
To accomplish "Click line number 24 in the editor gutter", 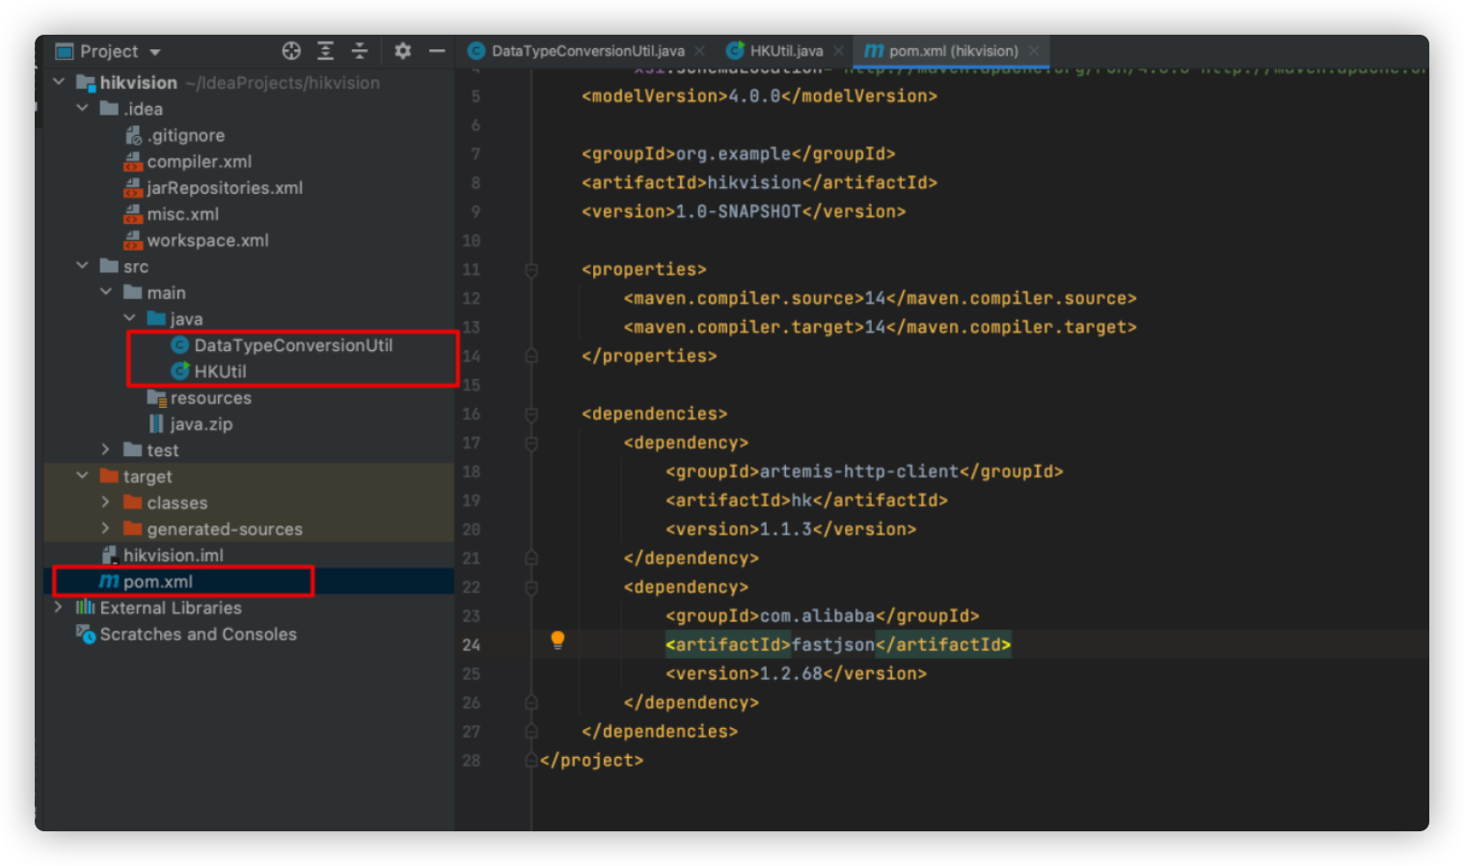I will coord(472,644).
